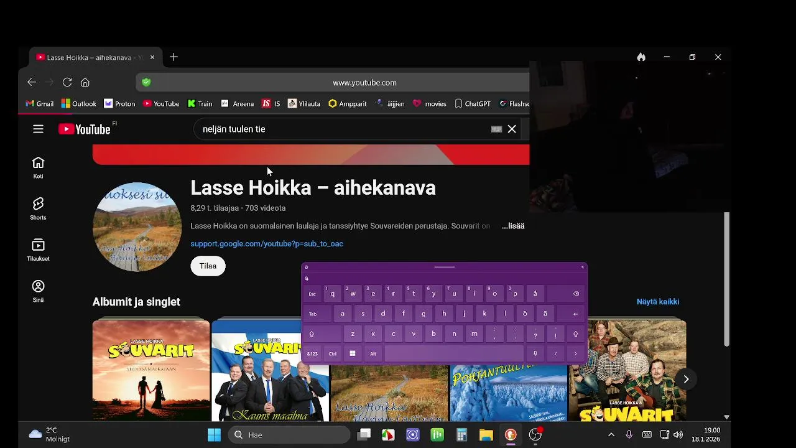Tap the Enter key on touch keyboard
The width and height of the screenshot is (796, 448).
click(x=572, y=314)
